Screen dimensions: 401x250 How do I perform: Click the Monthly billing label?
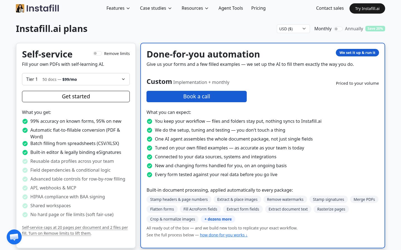(x=323, y=29)
